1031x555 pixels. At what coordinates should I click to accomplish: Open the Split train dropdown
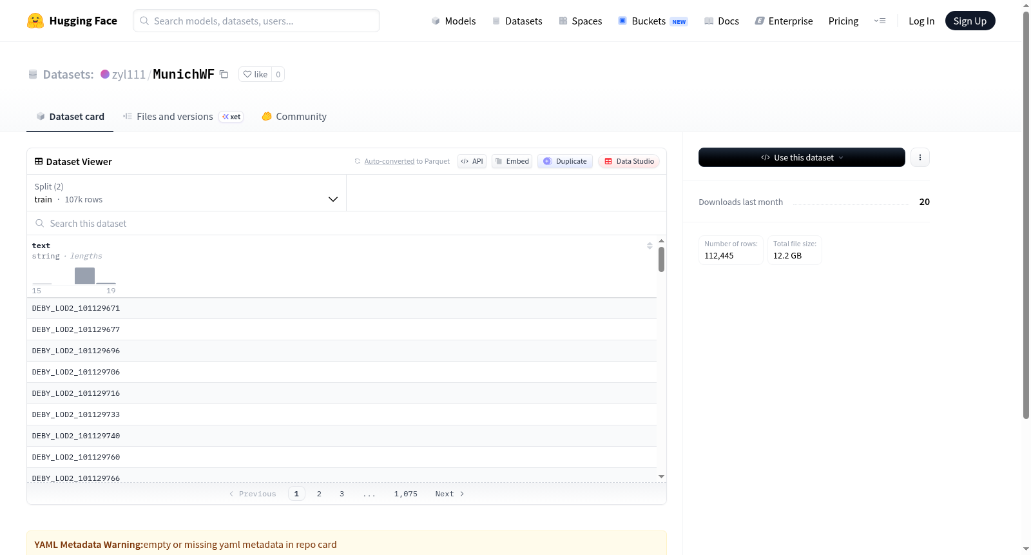pyautogui.click(x=186, y=193)
